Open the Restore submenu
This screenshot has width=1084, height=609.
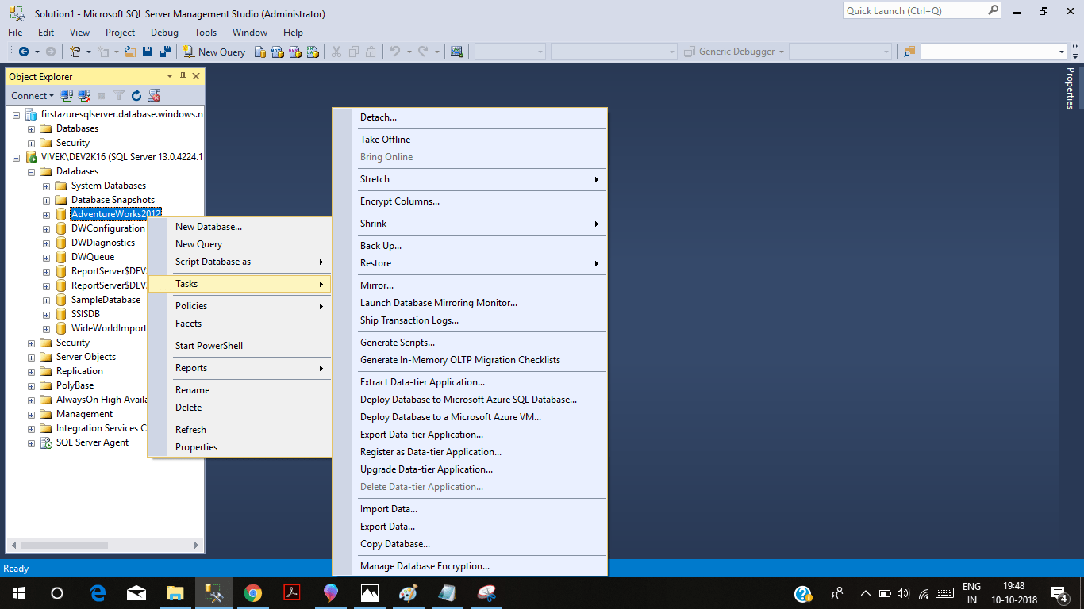470,263
